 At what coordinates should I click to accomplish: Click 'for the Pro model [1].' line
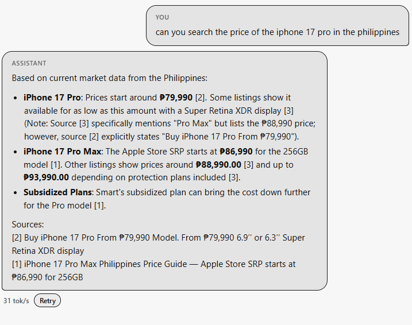pyautogui.click(x=64, y=206)
